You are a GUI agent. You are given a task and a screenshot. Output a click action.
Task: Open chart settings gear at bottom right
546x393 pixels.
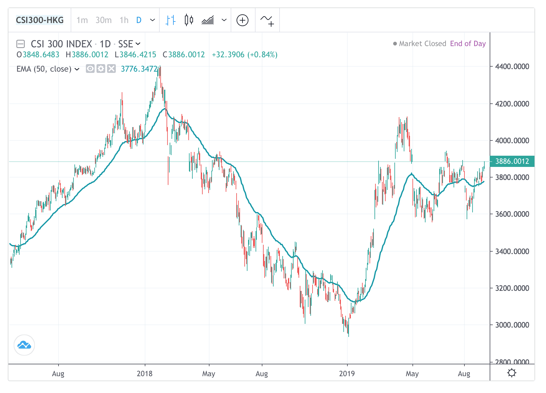(x=511, y=373)
